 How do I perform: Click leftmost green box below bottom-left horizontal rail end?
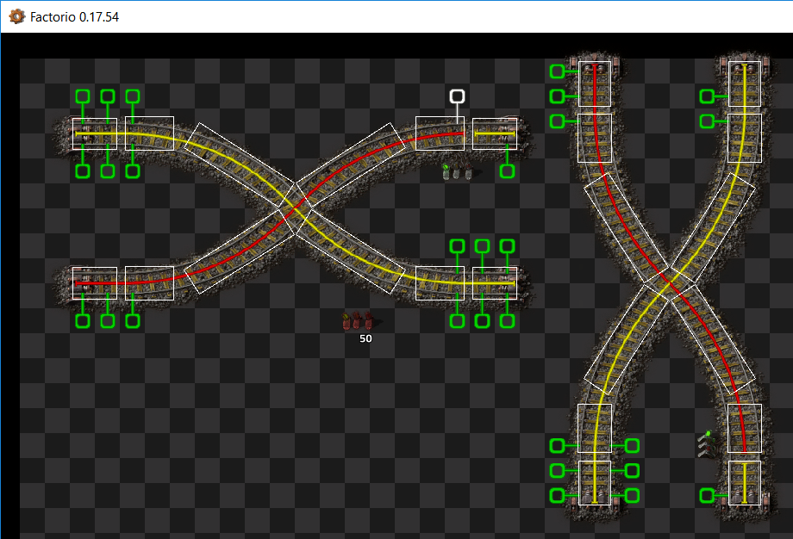pyautogui.click(x=83, y=321)
